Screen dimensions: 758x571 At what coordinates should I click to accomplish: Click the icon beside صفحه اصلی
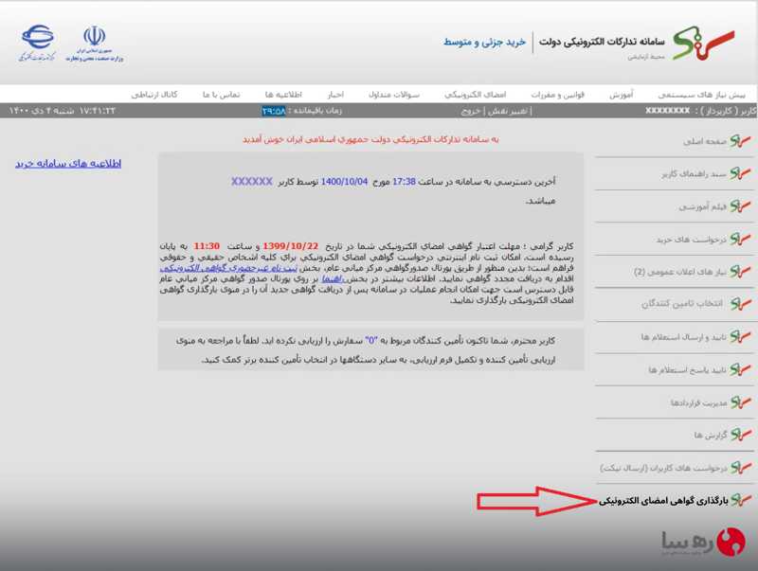click(x=741, y=141)
